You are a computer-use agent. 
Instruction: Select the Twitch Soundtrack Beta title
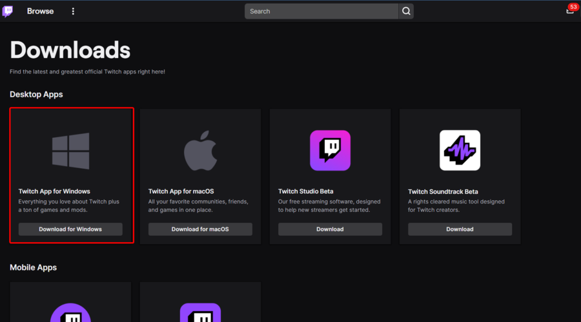443,191
